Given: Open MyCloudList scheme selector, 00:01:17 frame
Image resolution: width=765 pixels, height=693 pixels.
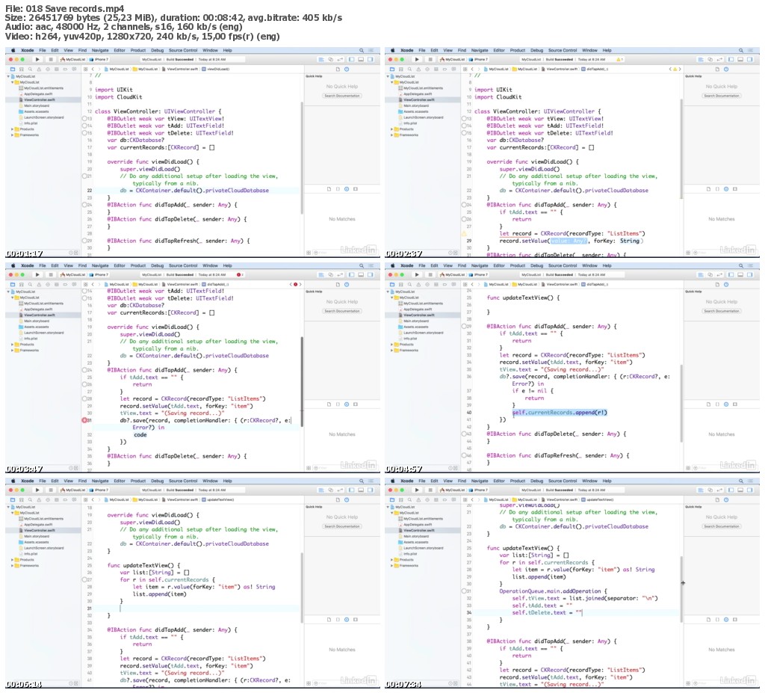Looking at the screenshot, I should pyautogui.click(x=73, y=60).
